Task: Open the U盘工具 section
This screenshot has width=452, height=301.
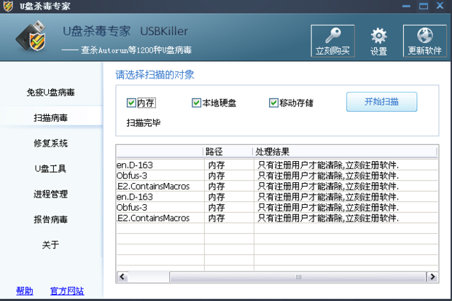Action: click(51, 168)
